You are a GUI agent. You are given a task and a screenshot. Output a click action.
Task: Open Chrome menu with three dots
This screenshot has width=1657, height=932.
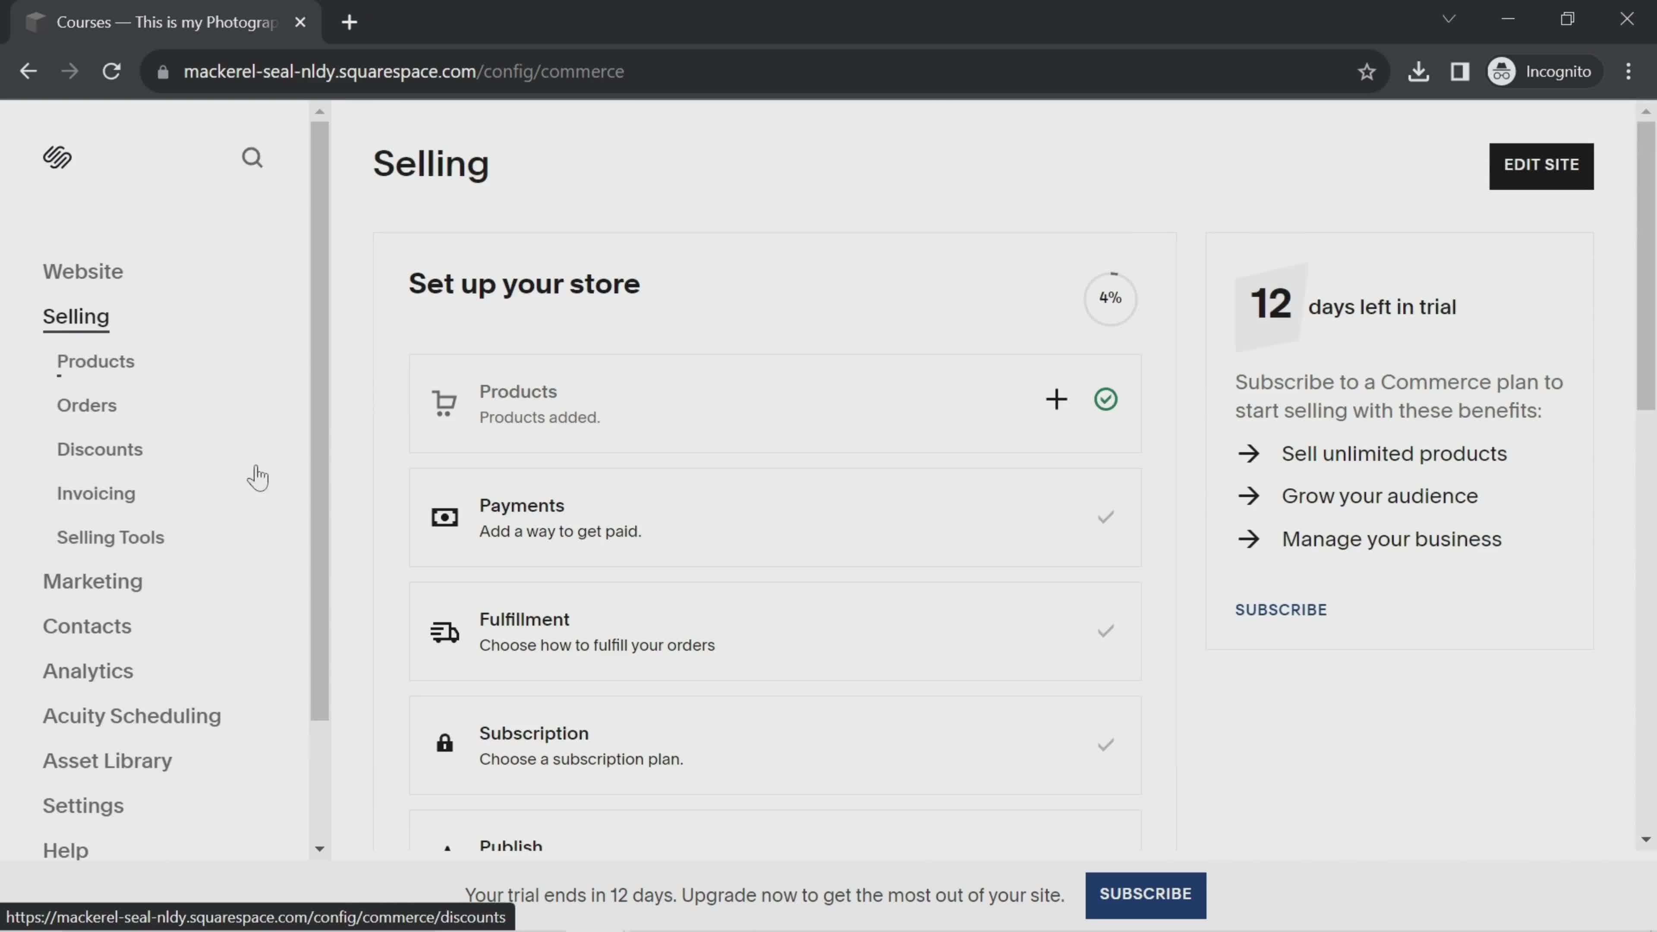[1628, 71]
